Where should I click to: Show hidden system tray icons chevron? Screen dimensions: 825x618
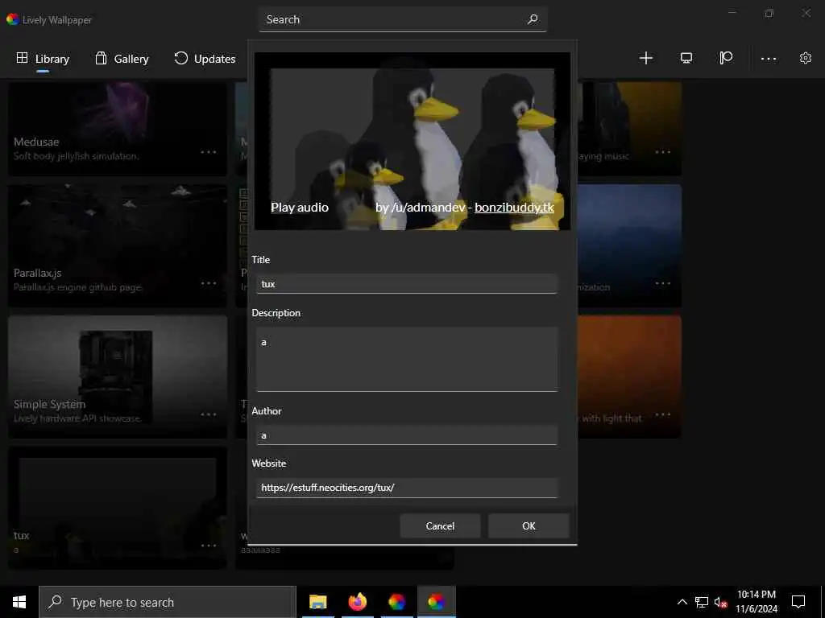[x=682, y=602]
